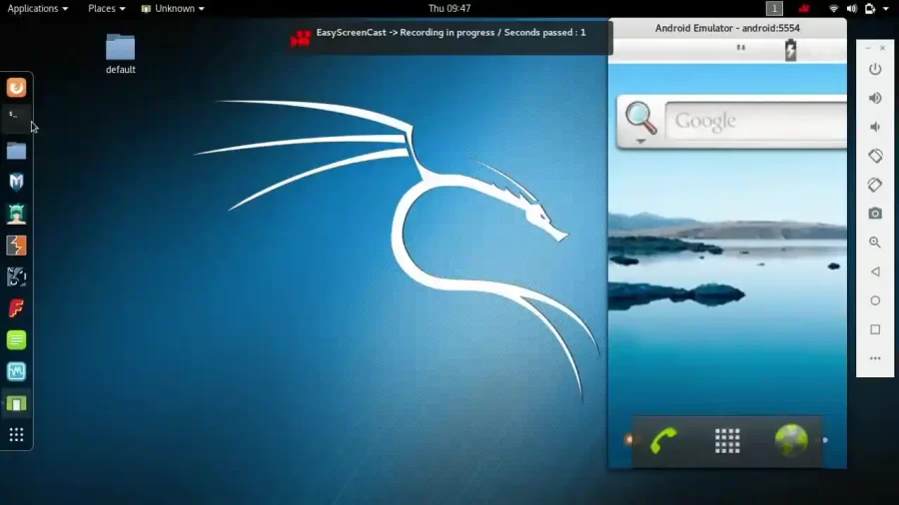Open the Android app drawer grid
This screenshot has width=899, height=505.
pos(727,440)
